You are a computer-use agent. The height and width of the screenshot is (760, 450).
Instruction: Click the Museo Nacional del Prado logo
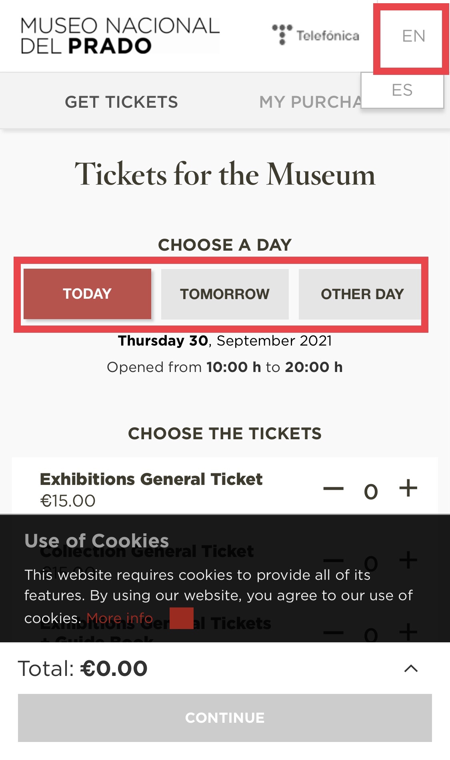pyautogui.click(x=120, y=35)
